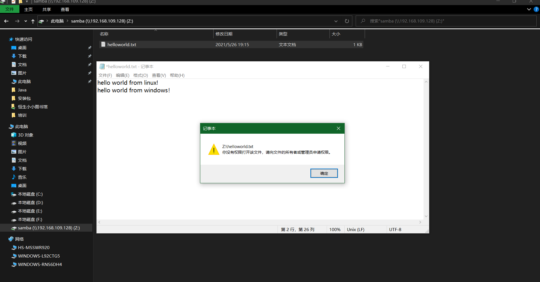Open the 格式(O) menu in Notepad

pyautogui.click(x=140, y=75)
